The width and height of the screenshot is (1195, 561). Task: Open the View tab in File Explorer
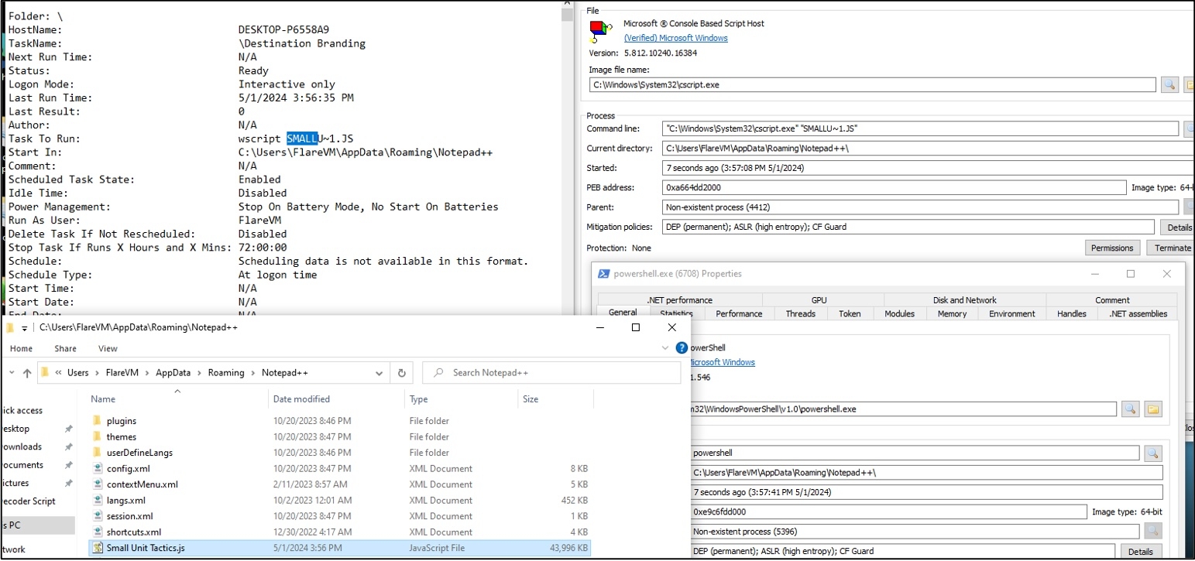107,348
